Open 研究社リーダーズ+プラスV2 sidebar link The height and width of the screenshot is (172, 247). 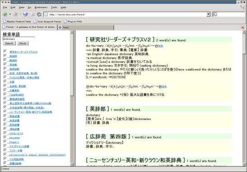click(24, 52)
